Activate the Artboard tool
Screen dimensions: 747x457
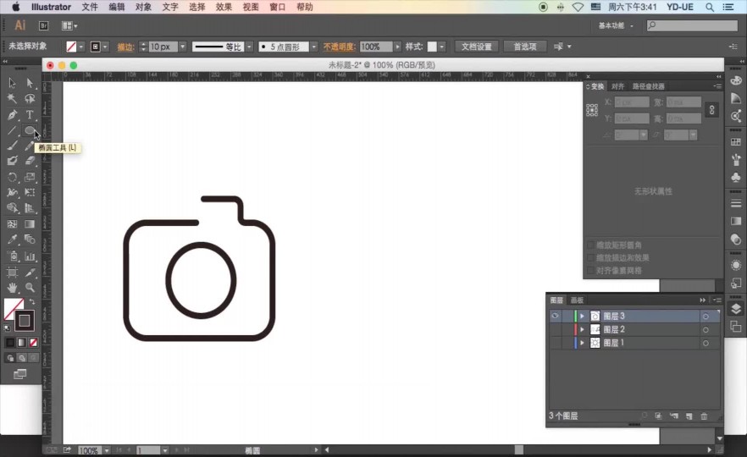[12, 273]
